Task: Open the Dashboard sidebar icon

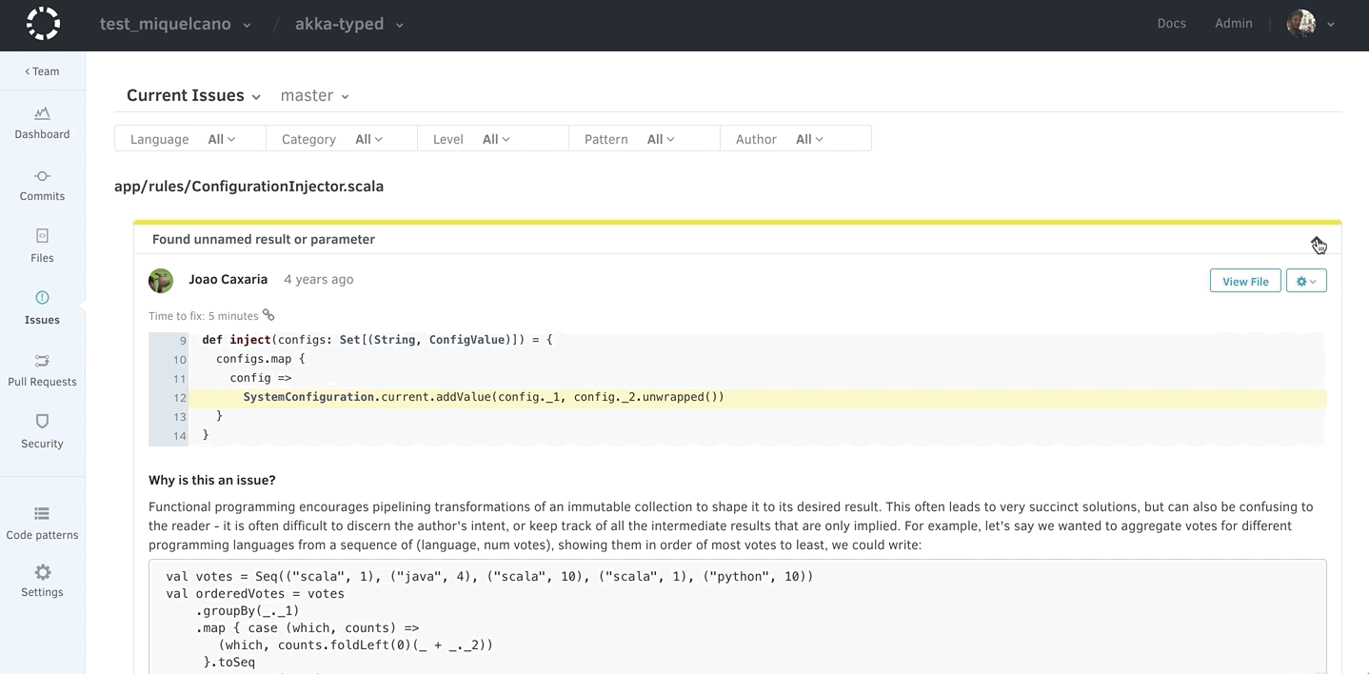Action: coord(42,114)
